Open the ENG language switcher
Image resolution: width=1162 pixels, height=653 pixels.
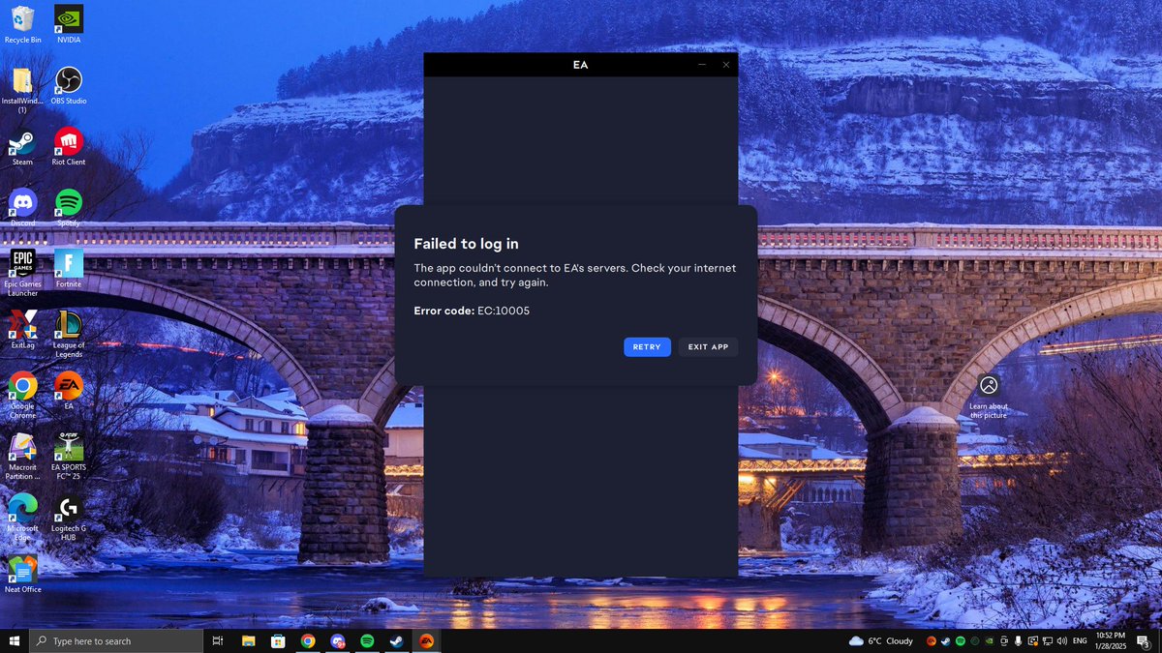click(1079, 640)
